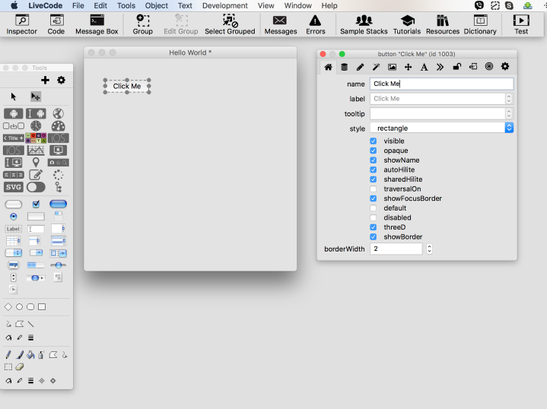Viewport: 547px width, 409px height.
Task: Select the SVG widget in Tools palette
Action: pyautogui.click(x=14, y=187)
